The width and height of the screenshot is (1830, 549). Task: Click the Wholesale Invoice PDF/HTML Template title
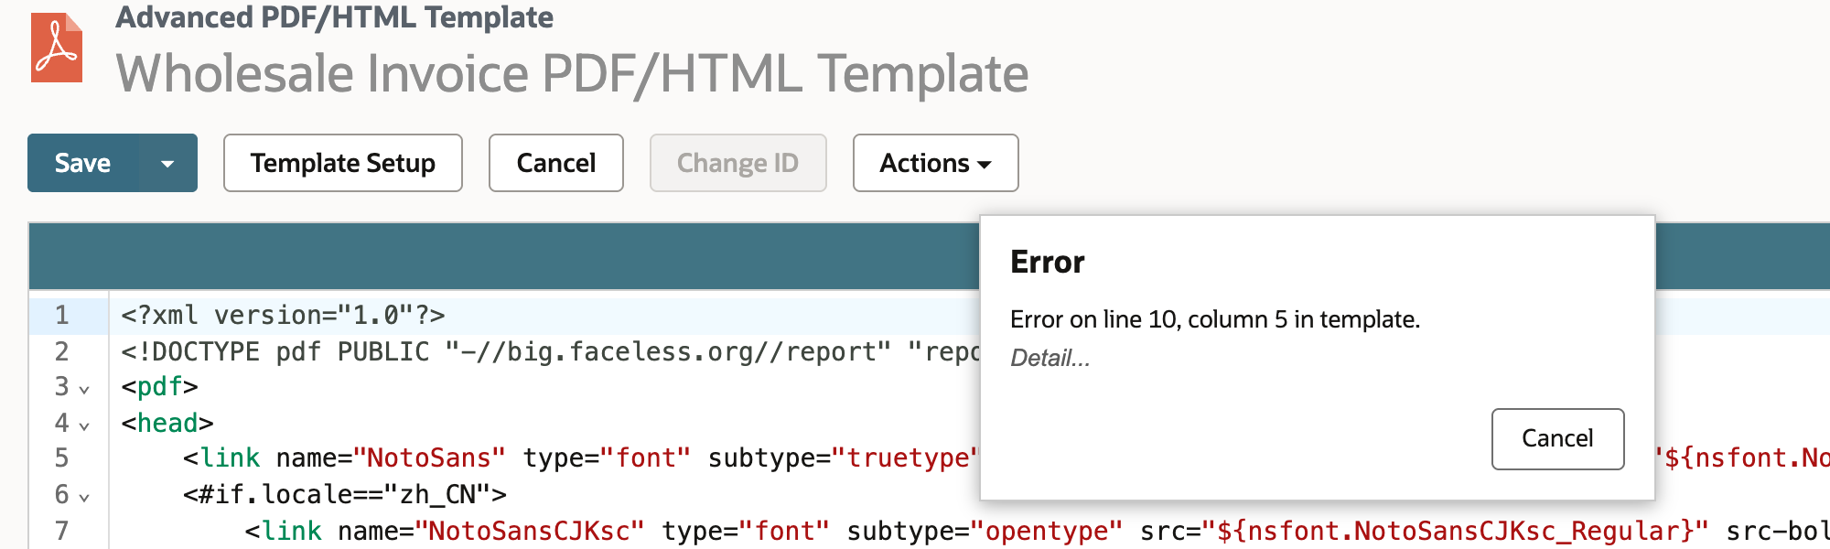click(572, 73)
